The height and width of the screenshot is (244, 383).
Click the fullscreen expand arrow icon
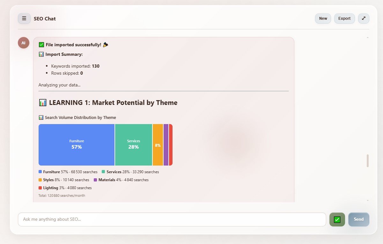tap(364, 18)
